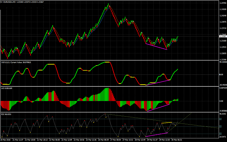Select the short yellow line on RSI peaks
The height and width of the screenshot is (142, 227).
click(166, 123)
